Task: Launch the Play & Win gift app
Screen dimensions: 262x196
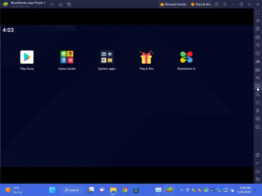Action: 146,57
